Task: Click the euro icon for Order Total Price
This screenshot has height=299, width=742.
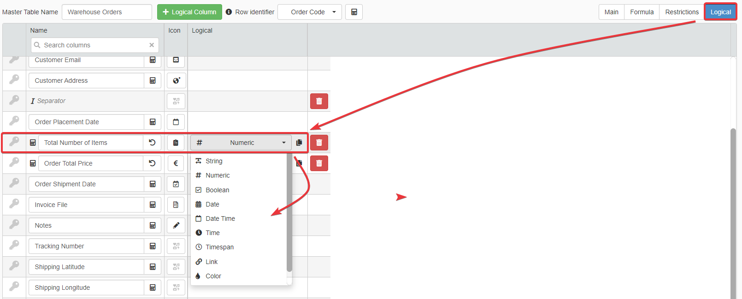Action: tap(176, 163)
